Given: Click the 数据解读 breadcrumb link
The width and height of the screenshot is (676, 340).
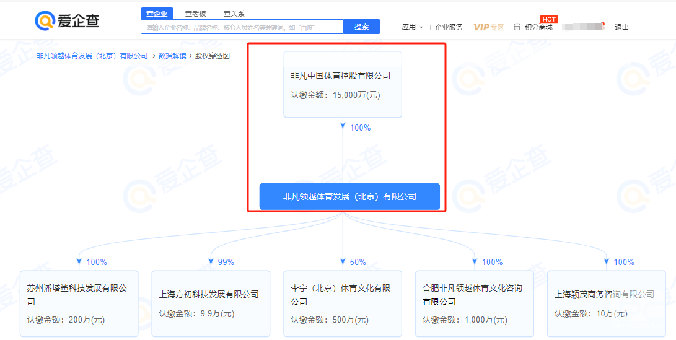Looking at the screenshot, I should click(172, 56).
